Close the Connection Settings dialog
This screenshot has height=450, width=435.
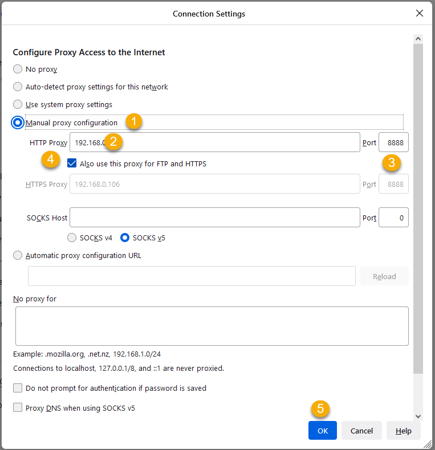pyautogui.click(x=420, y=13)
